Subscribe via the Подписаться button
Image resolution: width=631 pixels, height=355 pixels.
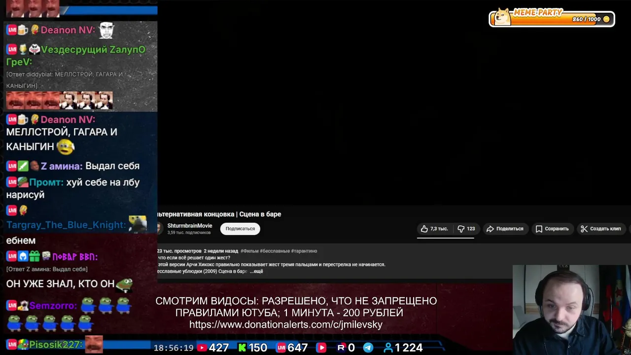(240, 229)
